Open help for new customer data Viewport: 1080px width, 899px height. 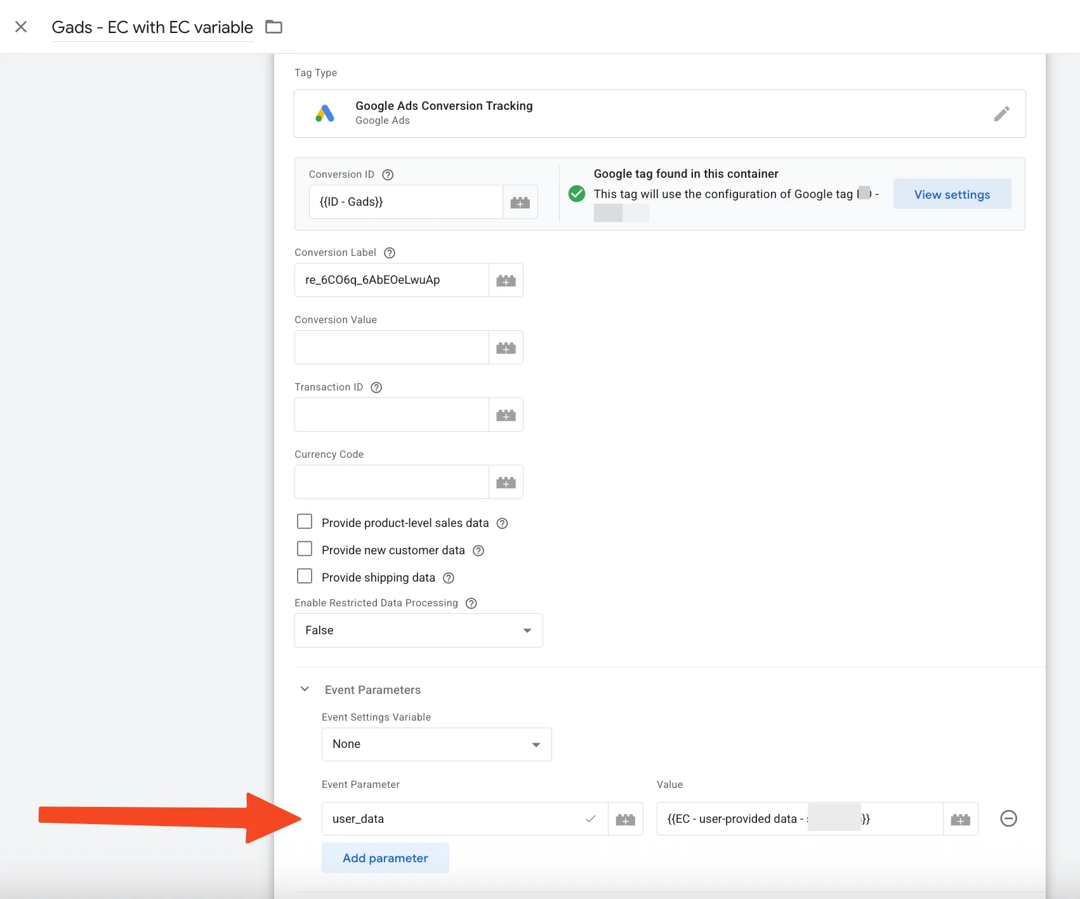(x=478, y=550)
